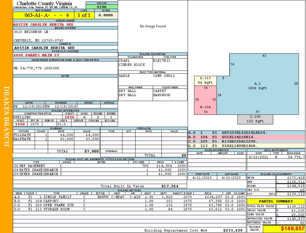Click WATER DRAKESBRANCH row
Image resolution: width=306 pixels, height=233 pixels.
[100, 170]
